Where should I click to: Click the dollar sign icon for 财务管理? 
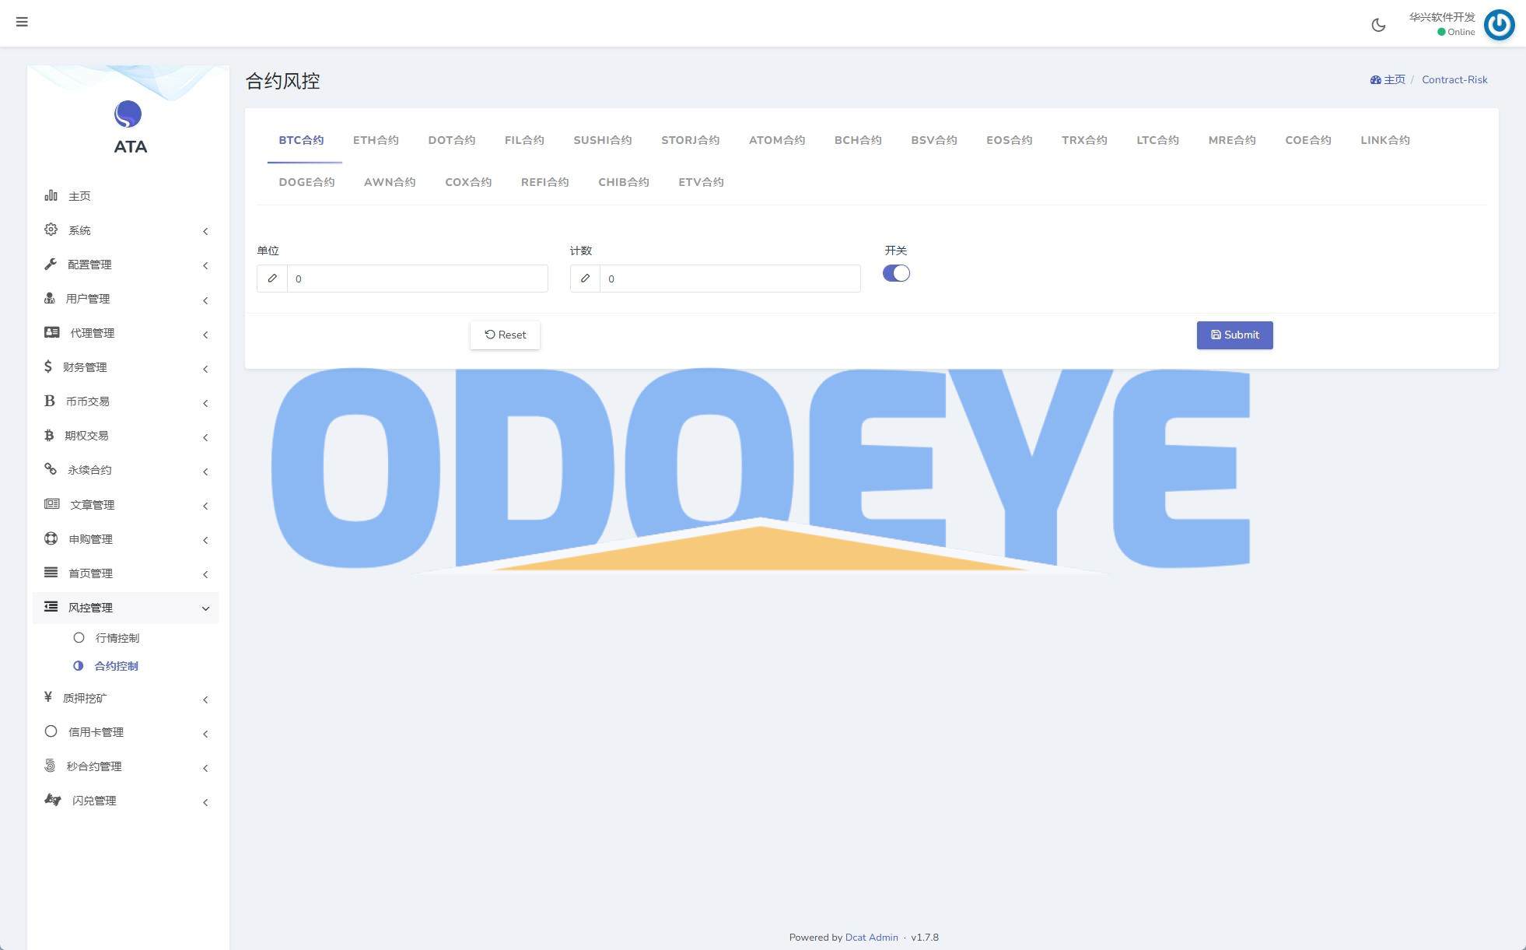48,366
